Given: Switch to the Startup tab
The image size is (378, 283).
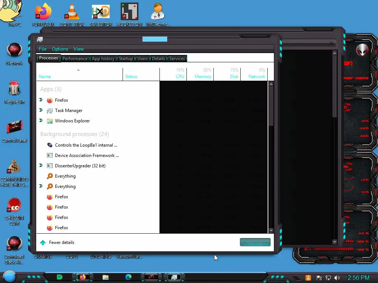Looking at the screenshot, I should [x=126, y=59].
